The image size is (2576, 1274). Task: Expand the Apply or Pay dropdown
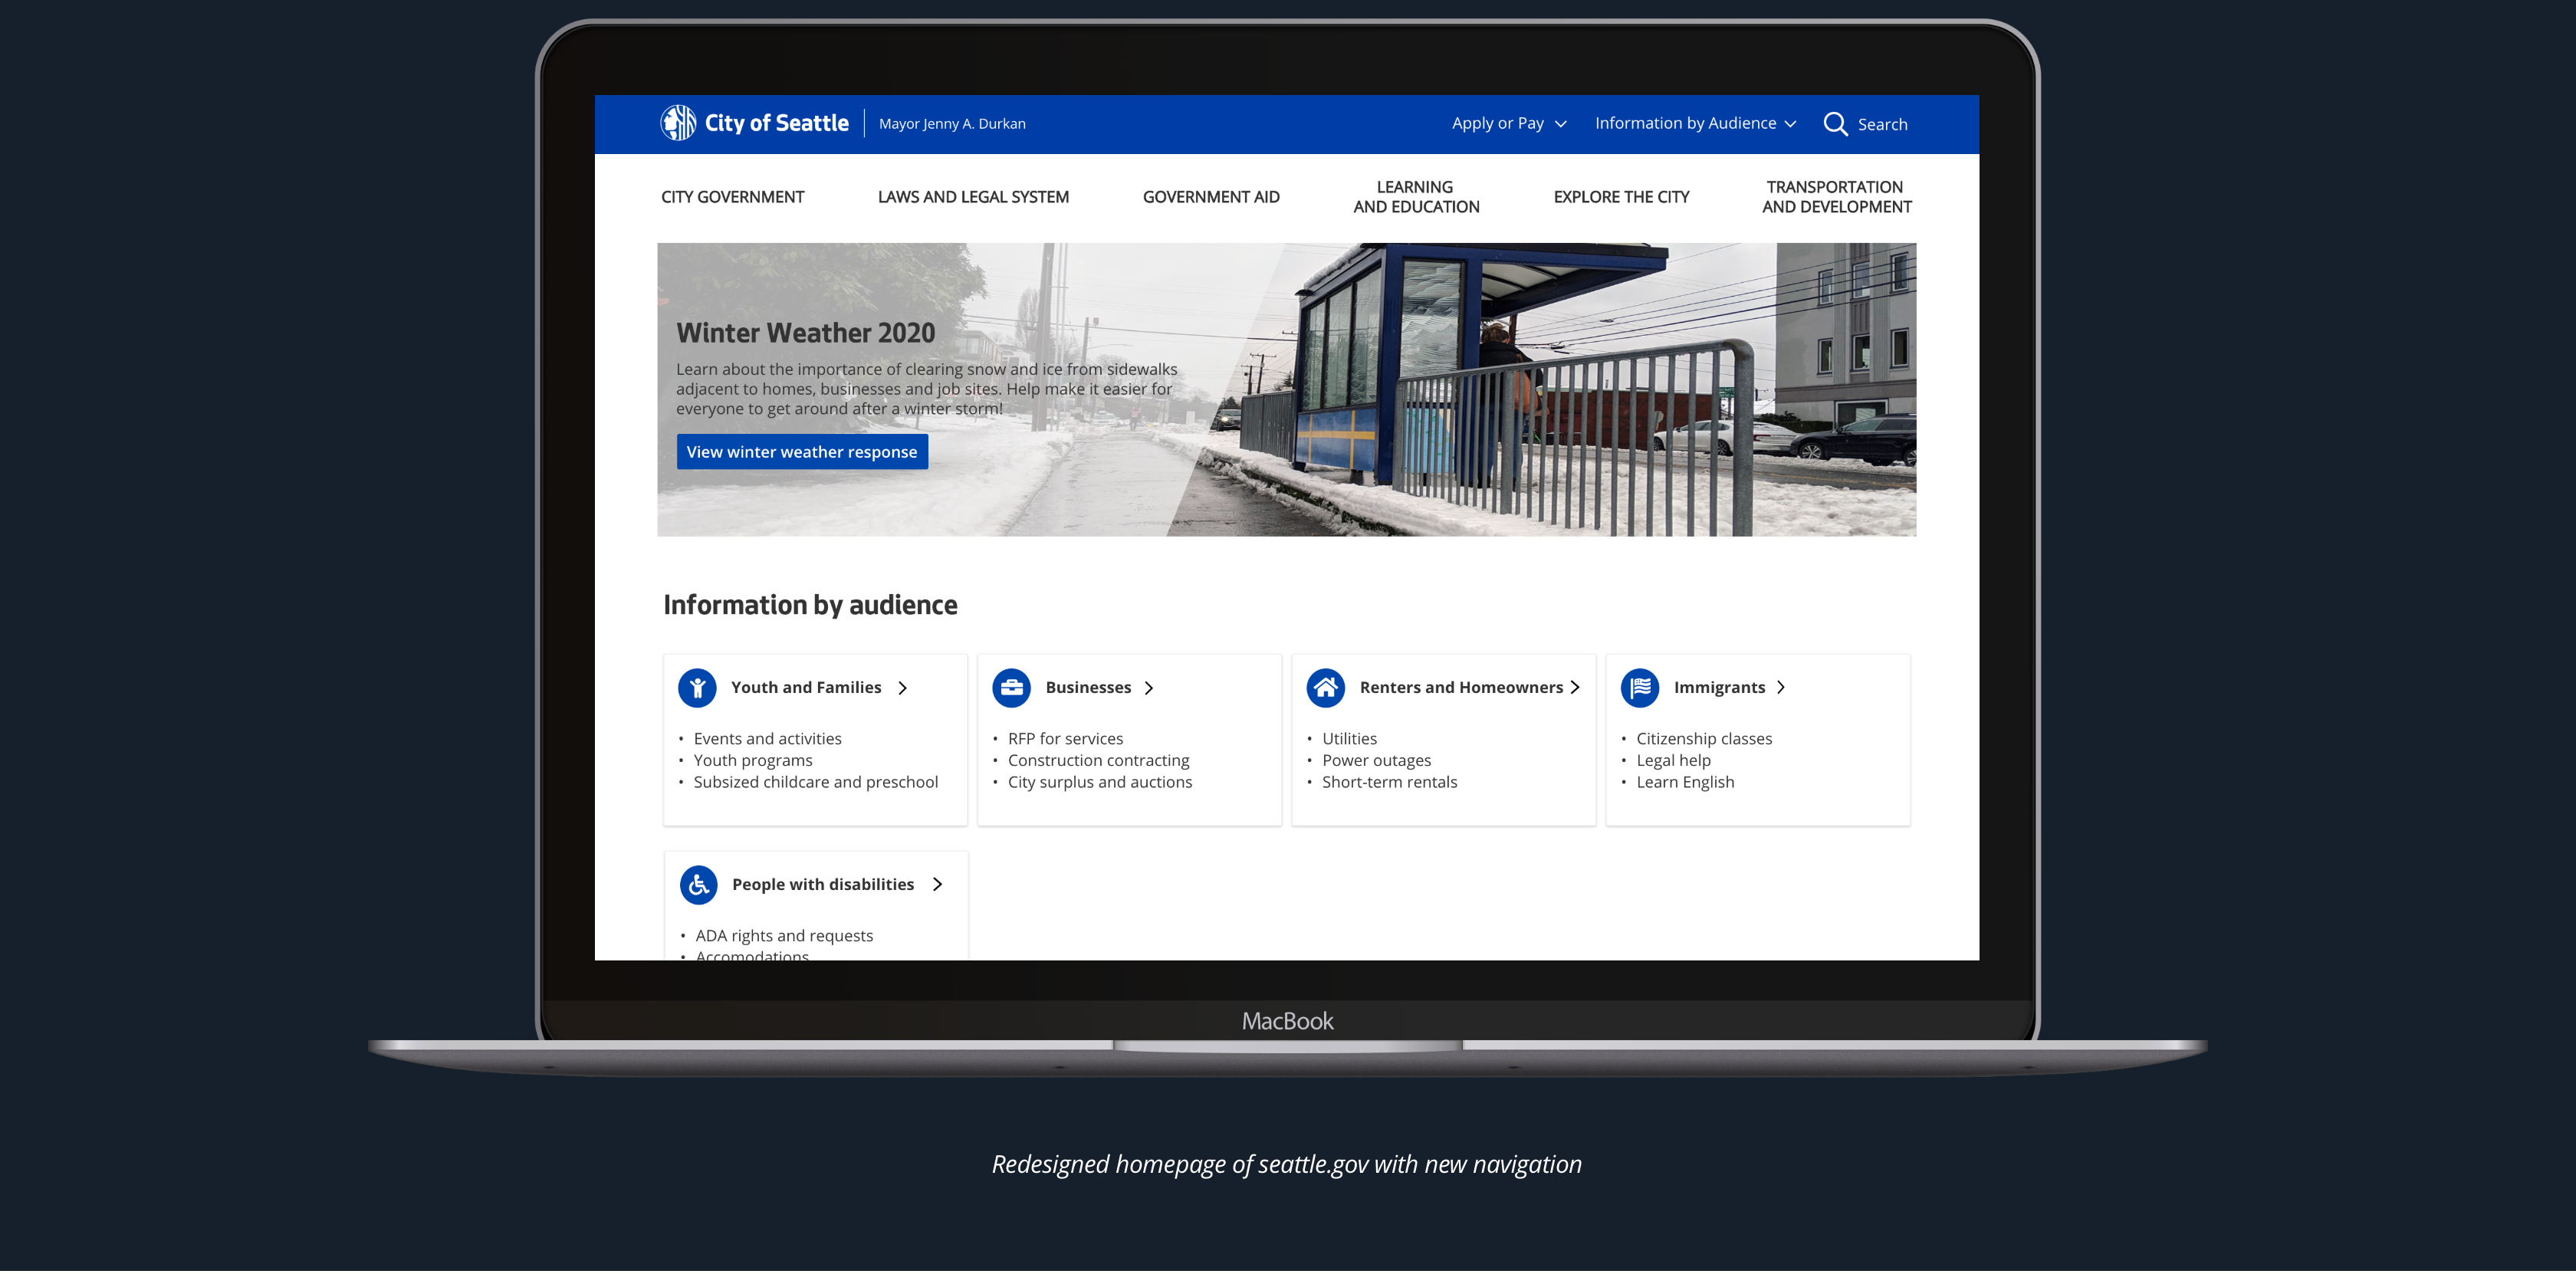tap(1508, 124)
